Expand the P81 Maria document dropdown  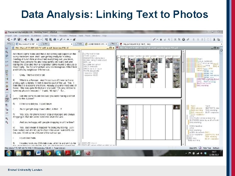(x=37, y=44)
